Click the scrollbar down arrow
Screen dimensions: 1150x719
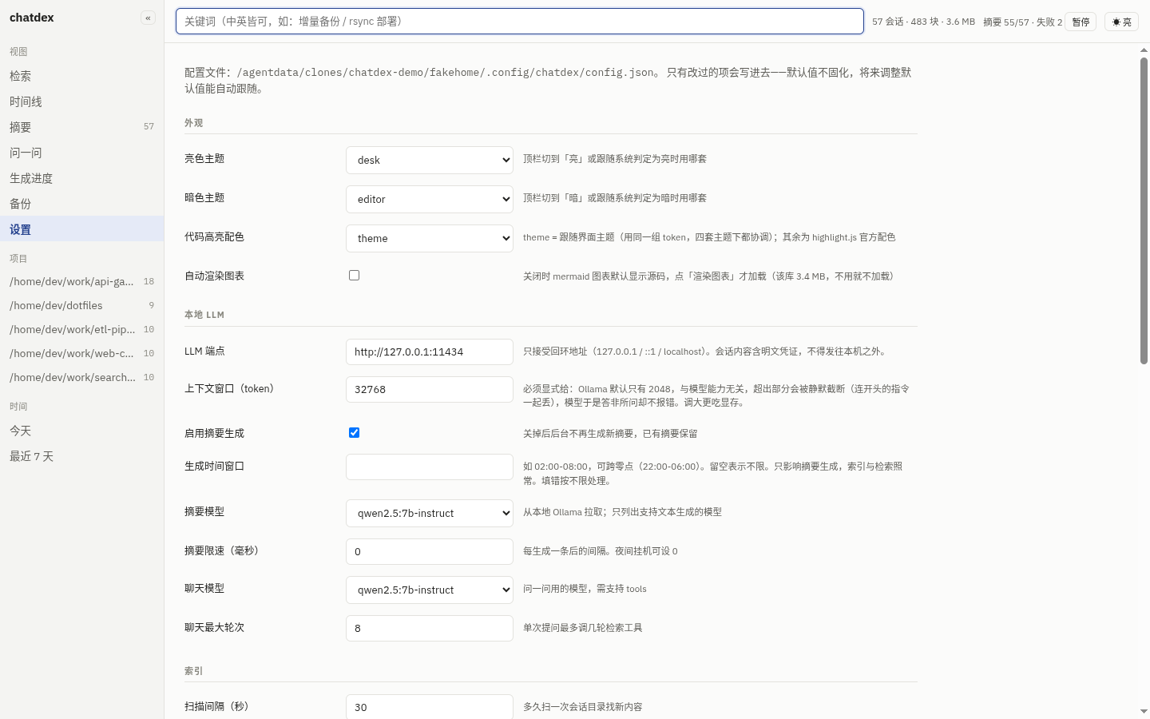click(1144, 711)
